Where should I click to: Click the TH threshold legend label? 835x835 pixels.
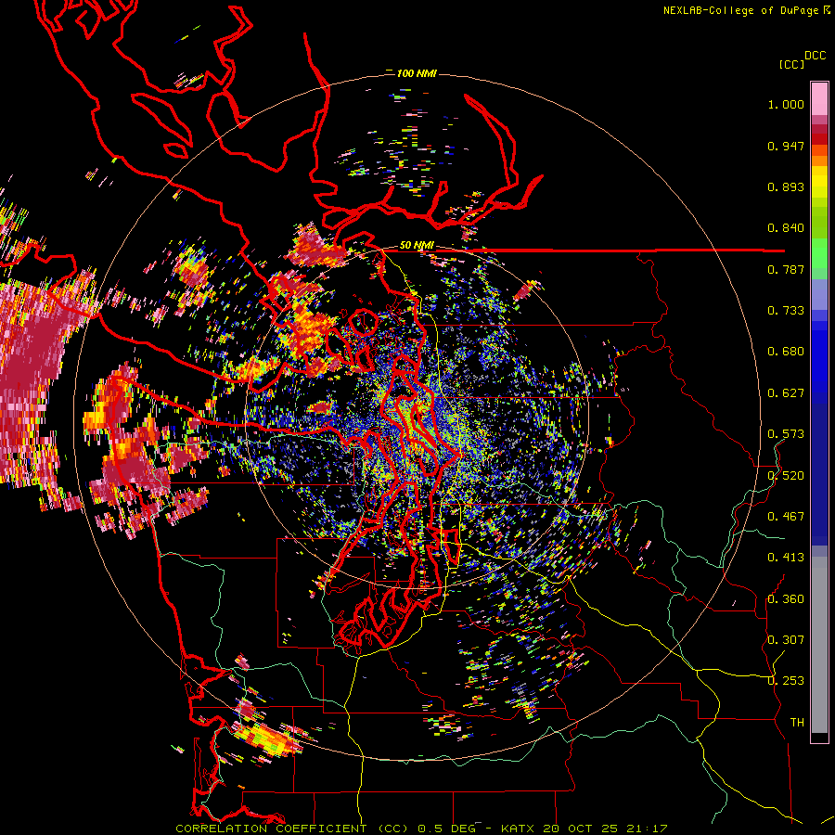797,723
